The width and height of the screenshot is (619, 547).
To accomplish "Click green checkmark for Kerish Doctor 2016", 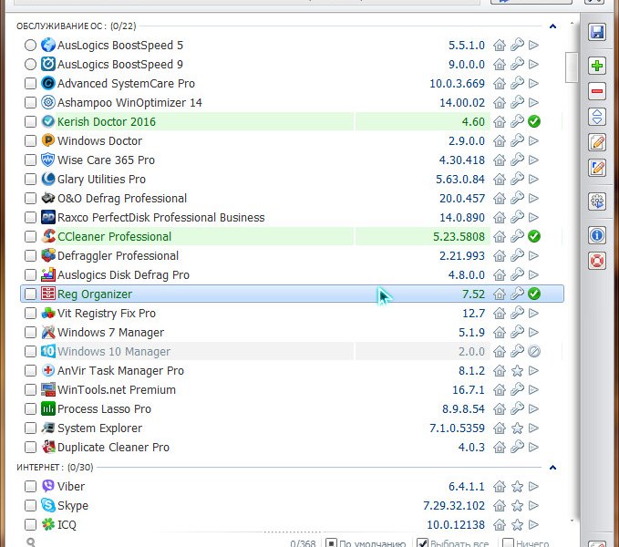I will pyautogui.click(x=534, y=121).
